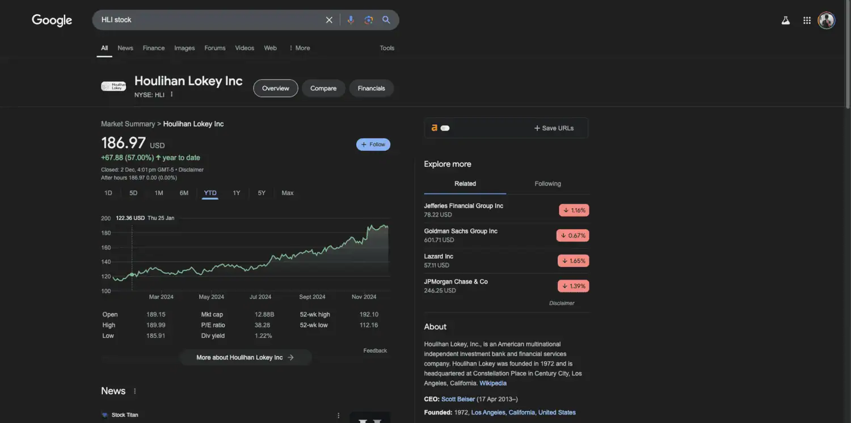Open Search Labs flask icon
This screenshot has width=851, height=423.
tap(786, 20)
